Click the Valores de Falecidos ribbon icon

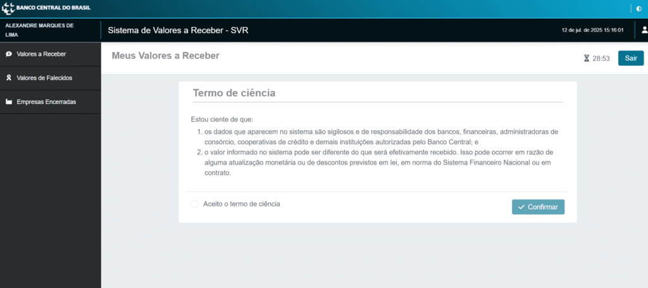(8, 78)
